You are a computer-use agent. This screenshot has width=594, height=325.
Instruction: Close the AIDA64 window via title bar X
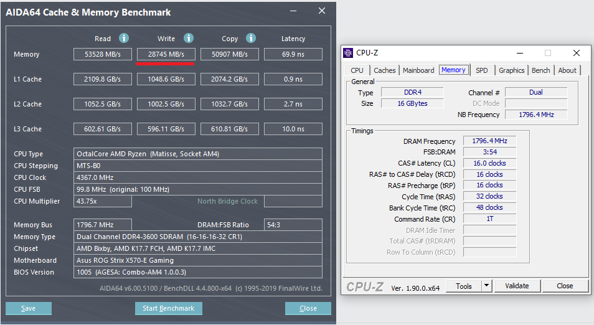click(322, 11)
